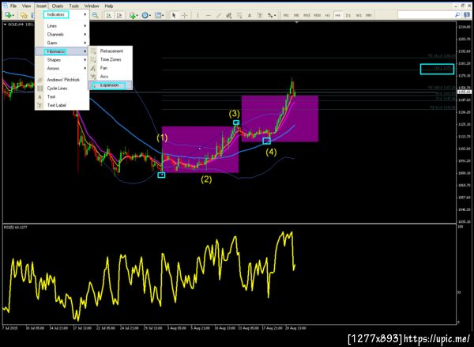
Task: Expand the Arrows submenu
Action: (x=62, y=68)
